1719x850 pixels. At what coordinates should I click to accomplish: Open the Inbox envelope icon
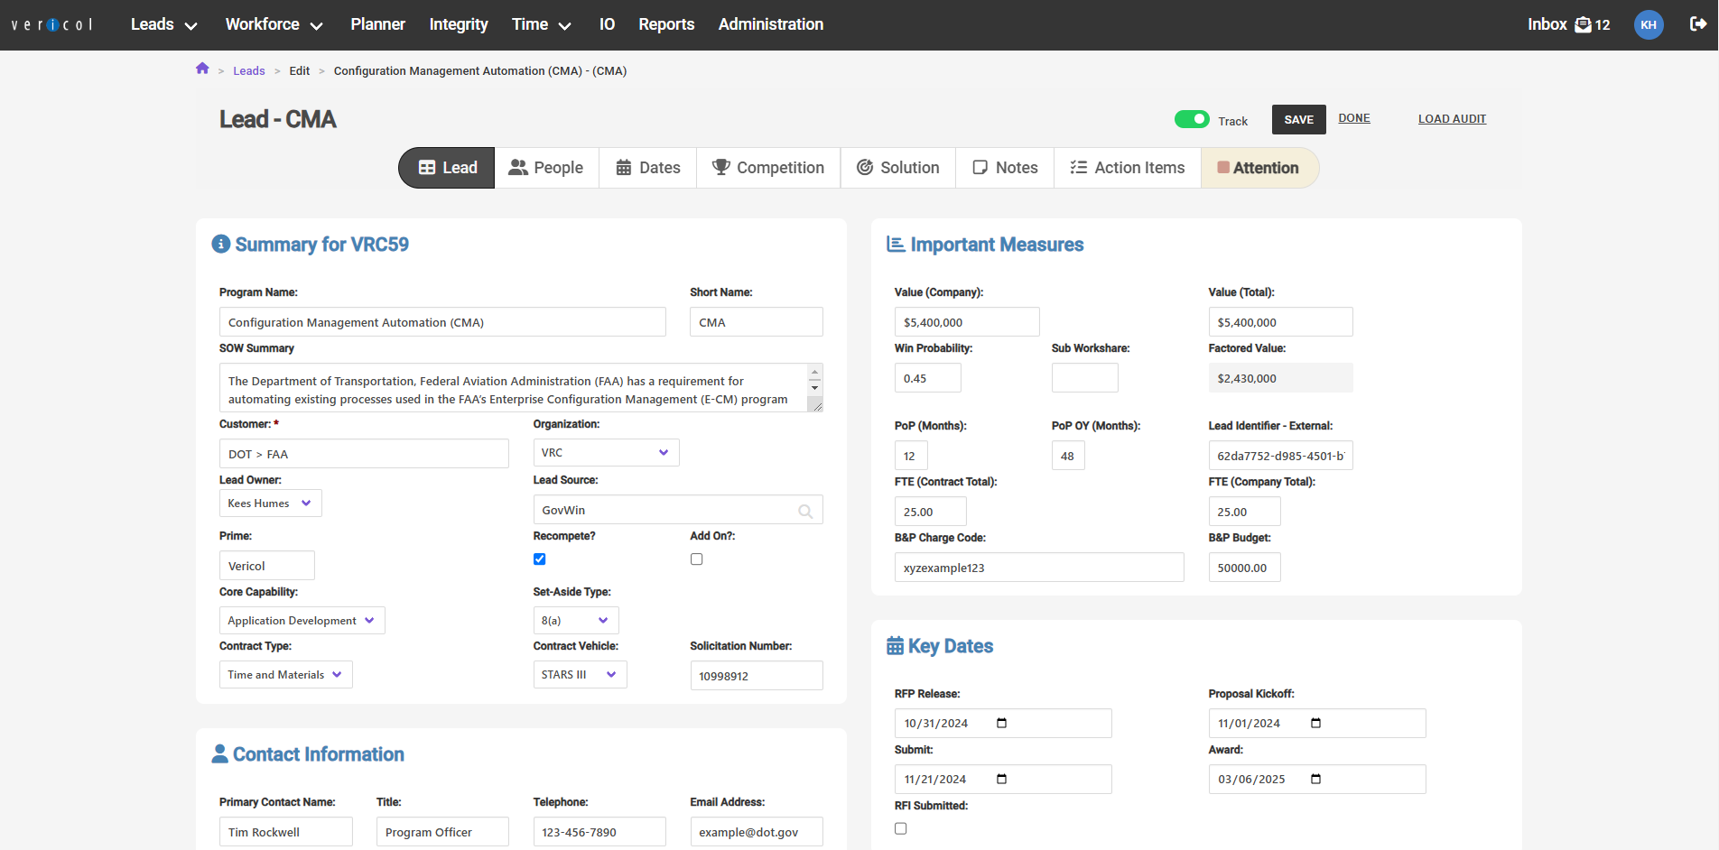click(1583, 24)
